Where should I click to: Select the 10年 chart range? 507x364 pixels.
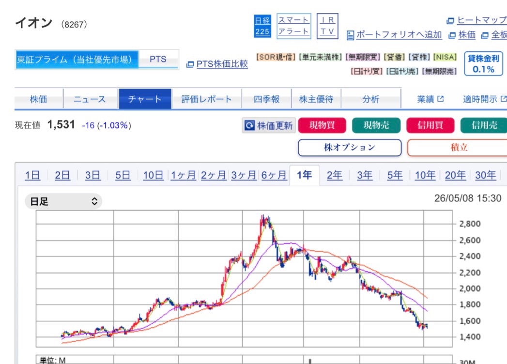[425, 175]
